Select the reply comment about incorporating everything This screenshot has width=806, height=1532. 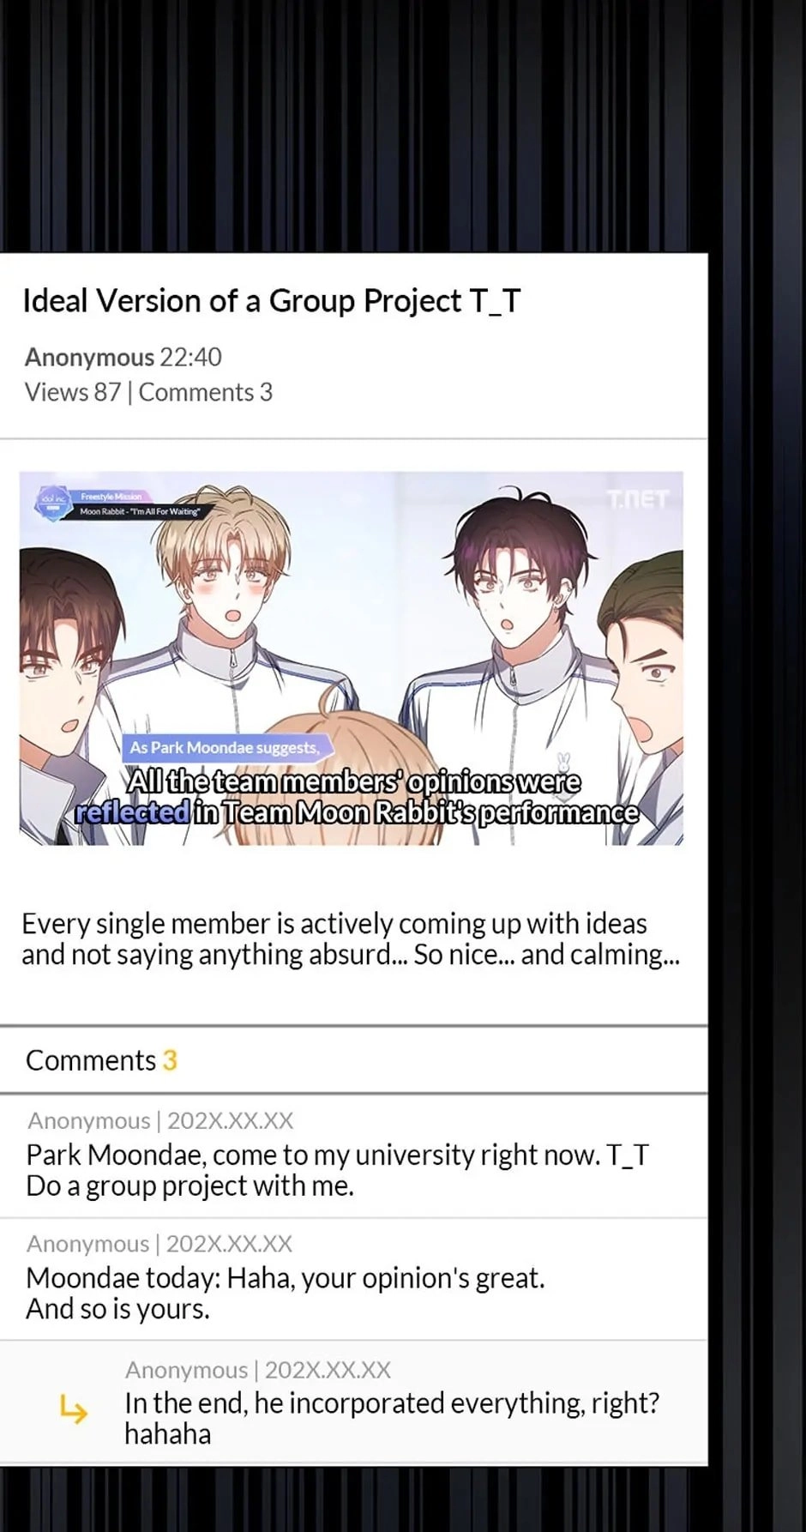click(353, 1402)
